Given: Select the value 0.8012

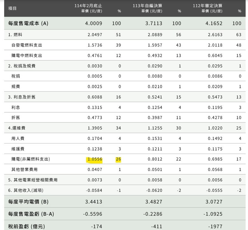Looking at the screenshot, I should pyautogui.click(x=155, y=159).
